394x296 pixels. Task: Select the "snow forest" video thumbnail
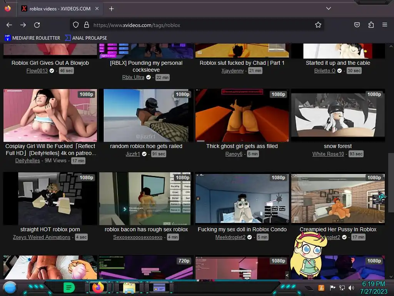338,115
